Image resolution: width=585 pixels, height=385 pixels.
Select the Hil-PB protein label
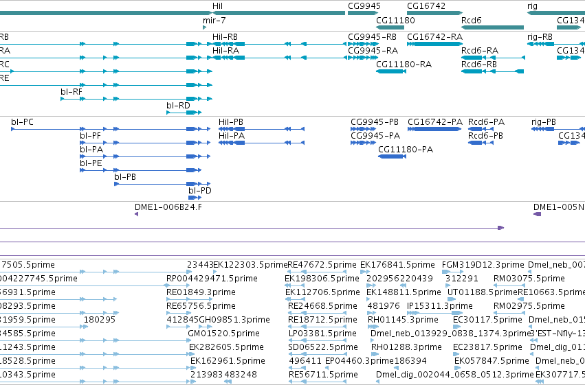click(x=231, y=122)
